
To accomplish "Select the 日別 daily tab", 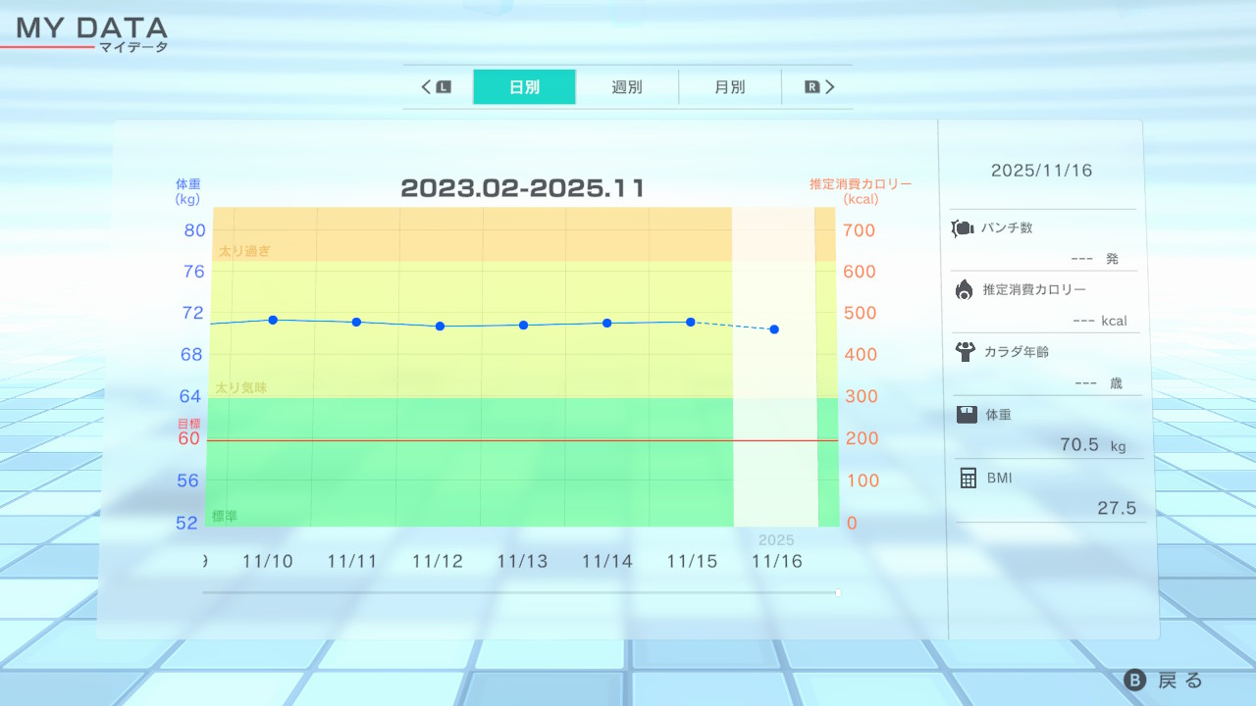I will (524, 87).
